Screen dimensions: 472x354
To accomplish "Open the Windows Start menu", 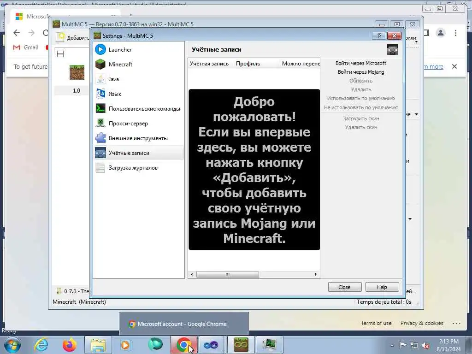I will (x=12, y=345).
